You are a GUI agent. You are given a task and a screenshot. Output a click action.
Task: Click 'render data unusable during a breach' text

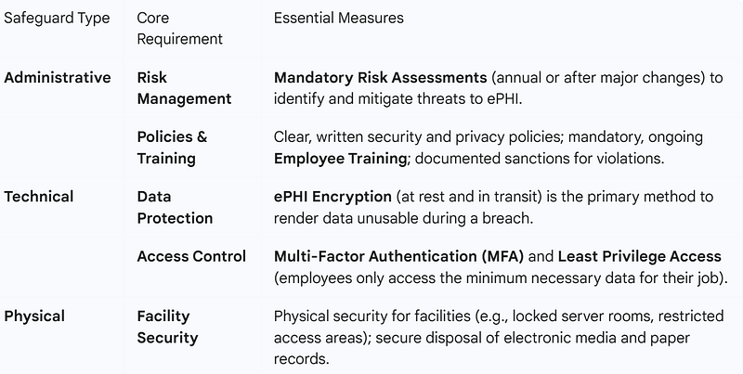[x=403, y=219]
